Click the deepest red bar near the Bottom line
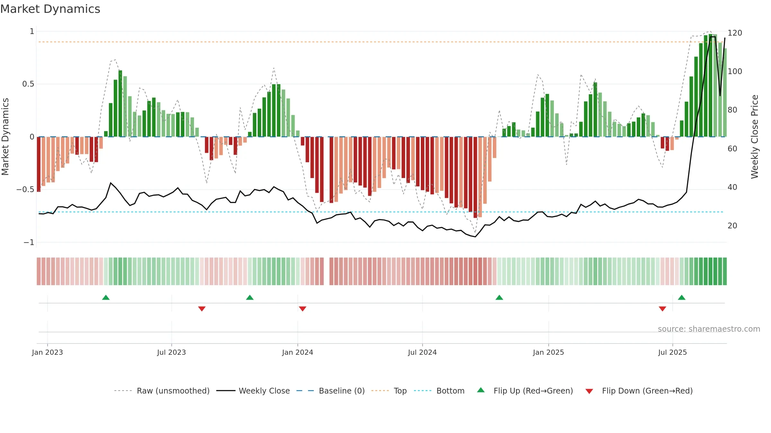The height and width of the screenshot is (433, 771). pos(475,177)
